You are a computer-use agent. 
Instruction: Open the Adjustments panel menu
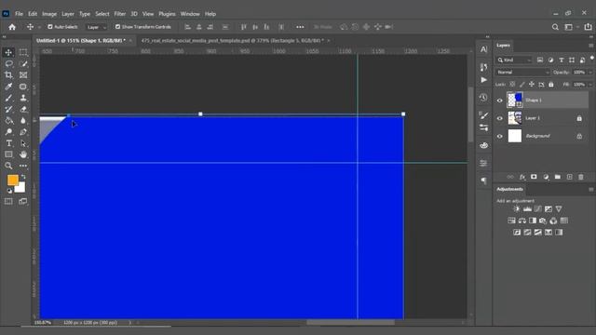591,189
